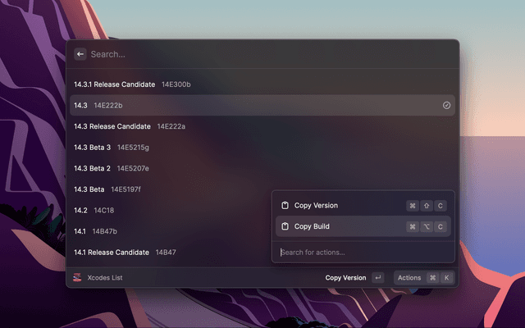Click the C key icon on Copy Build row
The image size is (525, 328).
(x=441, y=226)
